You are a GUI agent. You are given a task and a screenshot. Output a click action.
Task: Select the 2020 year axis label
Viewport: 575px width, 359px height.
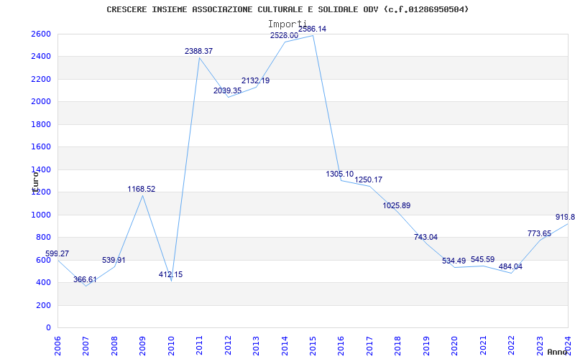coord(454,344)
